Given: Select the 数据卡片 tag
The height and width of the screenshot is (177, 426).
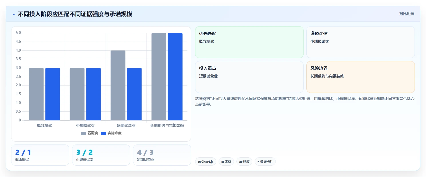Looking at the screenshot, I should tap(265, 162).
